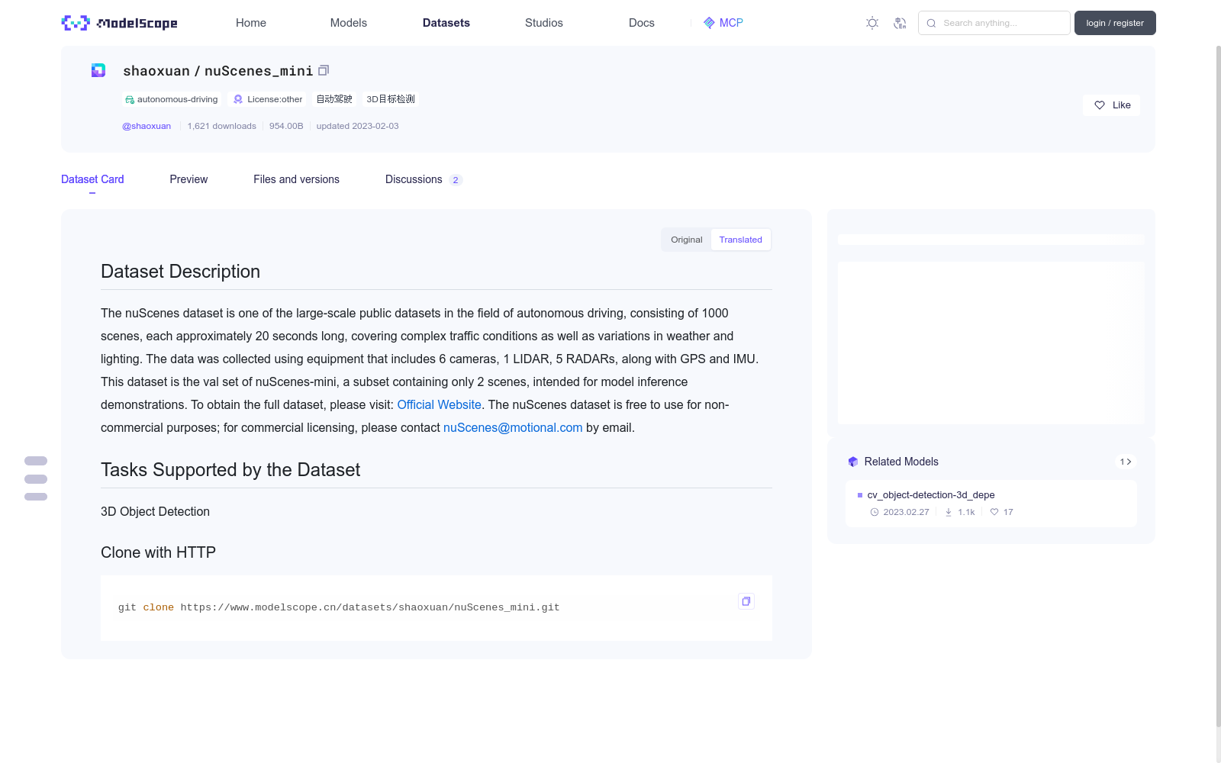Screen dimensions: 1221x763
Task: Click the 3D目标检测 tag
Action: 391,99
